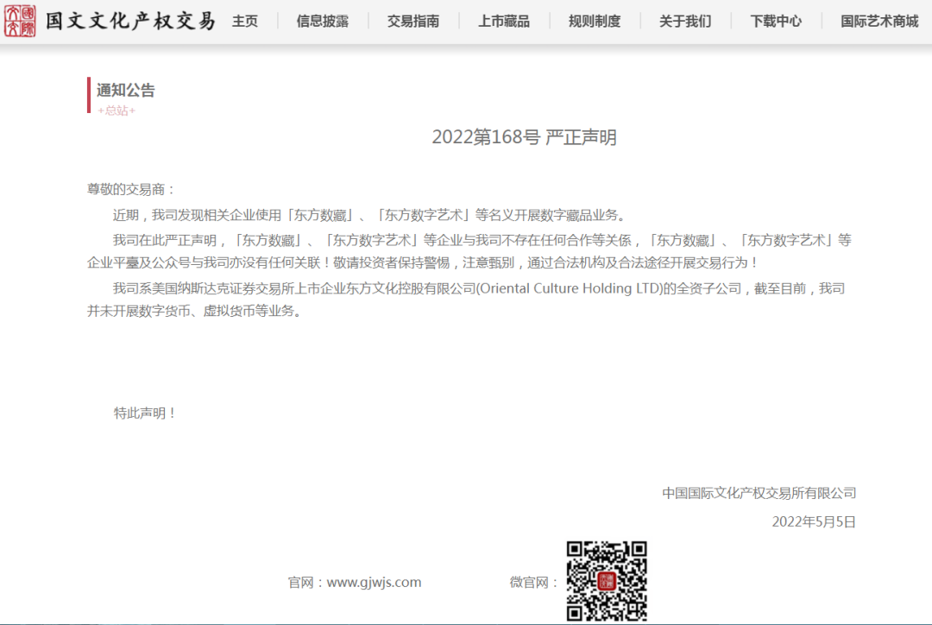This screenshot has height=625, width=932.
Task: Click the 特此声明！ line
Action: click(146, 414)
